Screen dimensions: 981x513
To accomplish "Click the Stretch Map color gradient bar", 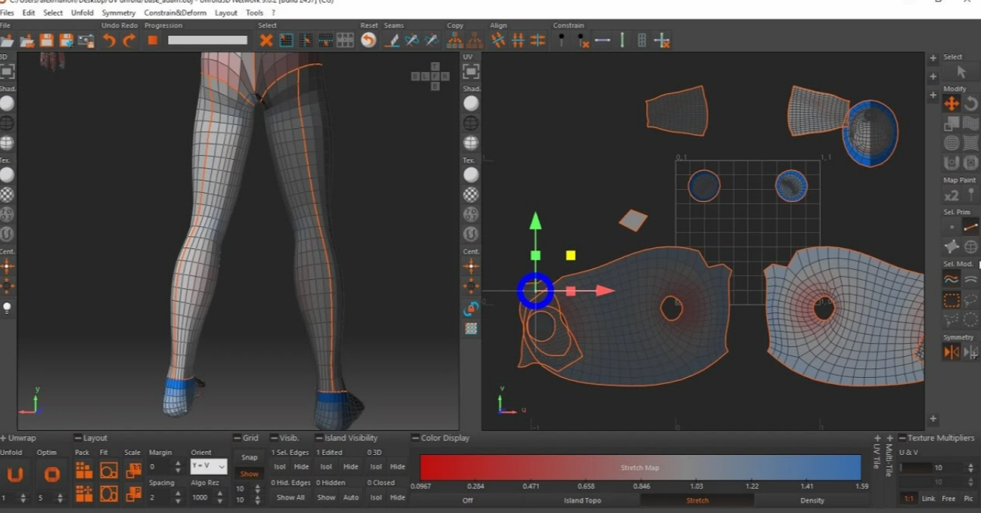I will [640, 468].
